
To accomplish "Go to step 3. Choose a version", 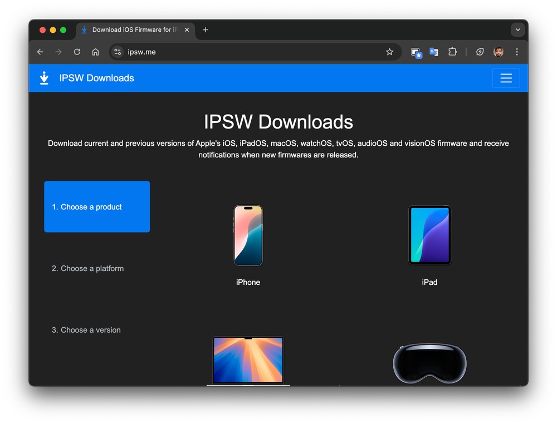I will coord(86,330).
